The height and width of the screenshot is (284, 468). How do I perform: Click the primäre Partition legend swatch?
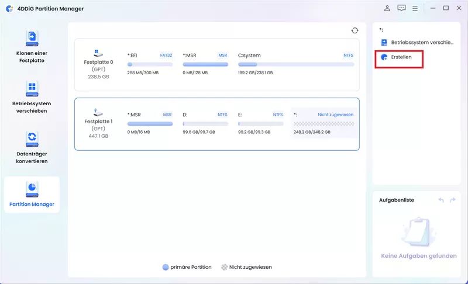click(x=166, y=267)
